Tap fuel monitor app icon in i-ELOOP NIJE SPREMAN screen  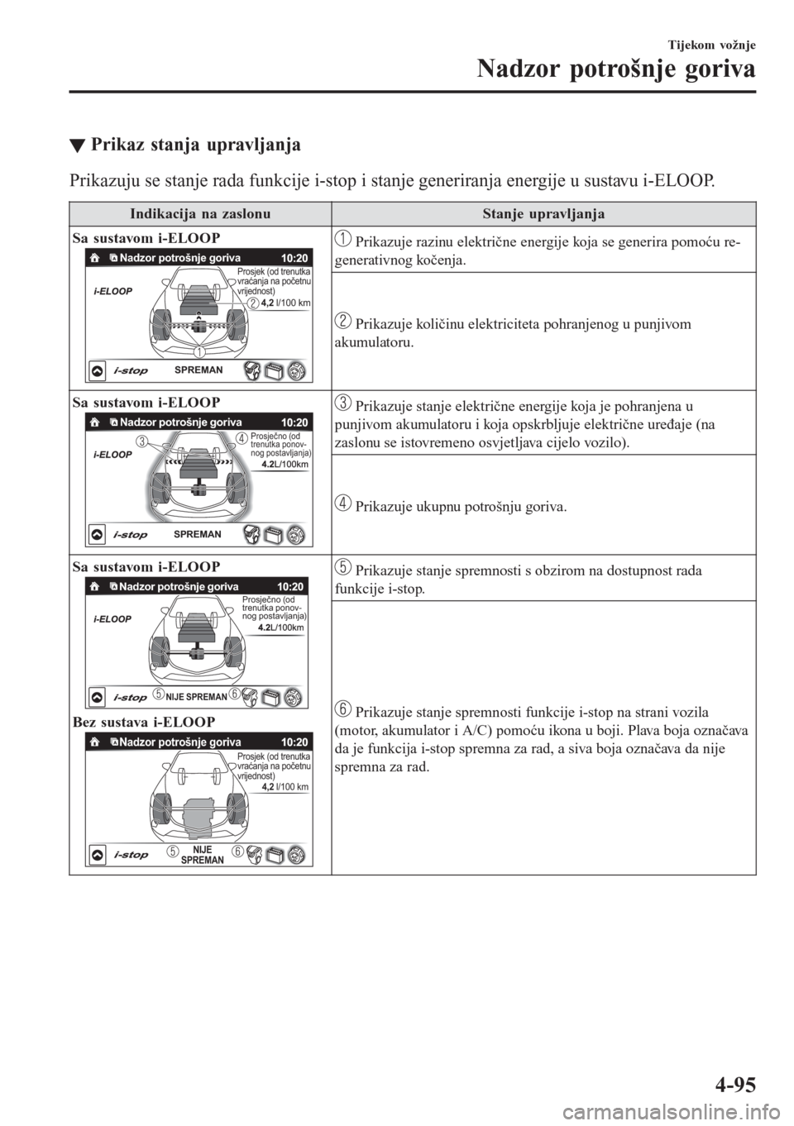(113, 587)
